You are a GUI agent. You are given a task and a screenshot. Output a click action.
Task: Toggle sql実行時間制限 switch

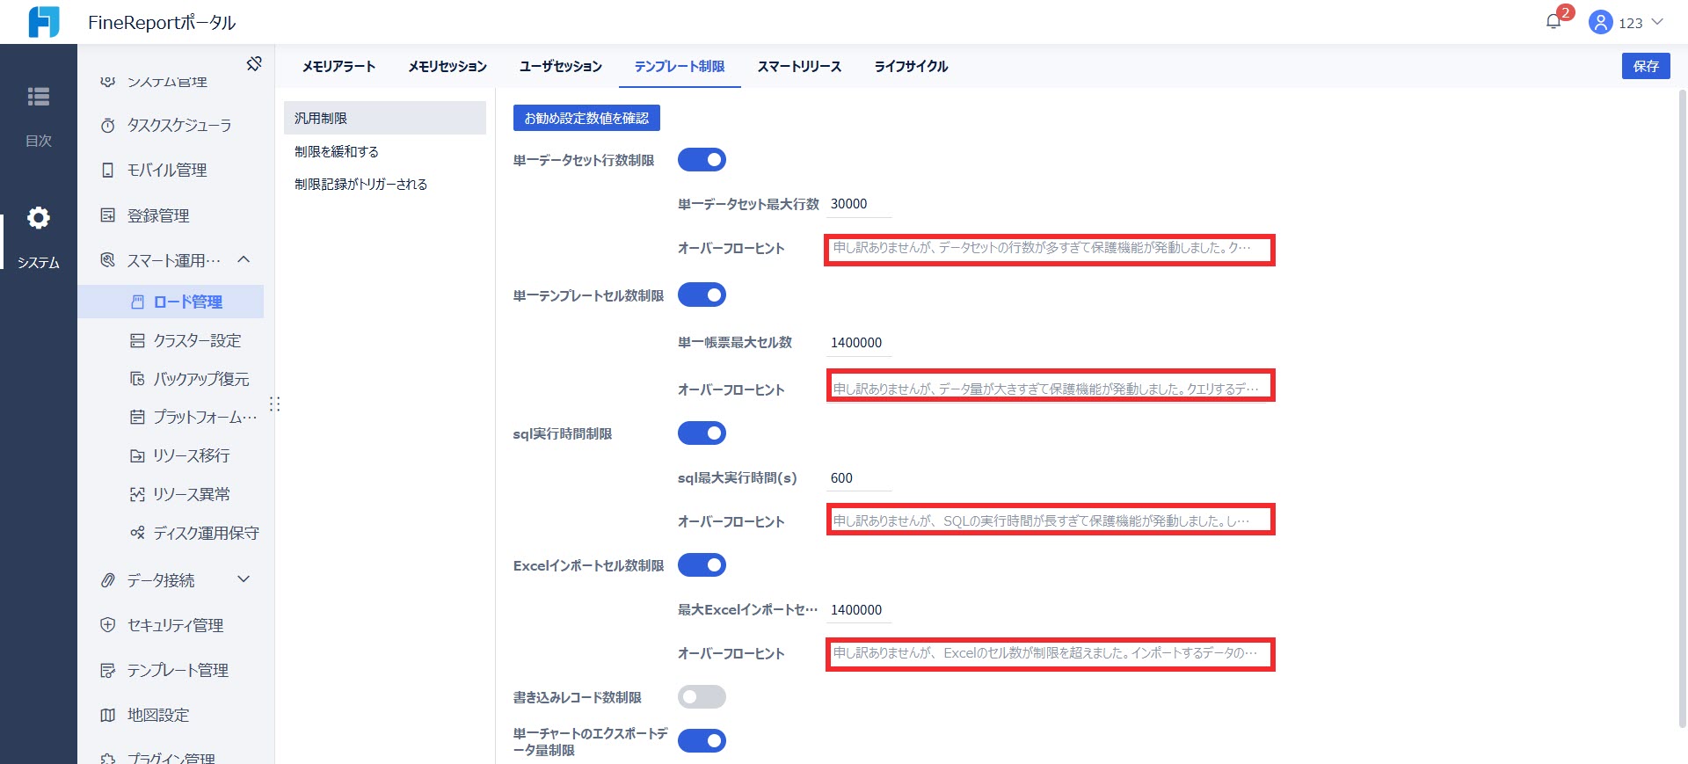(702, 433)
